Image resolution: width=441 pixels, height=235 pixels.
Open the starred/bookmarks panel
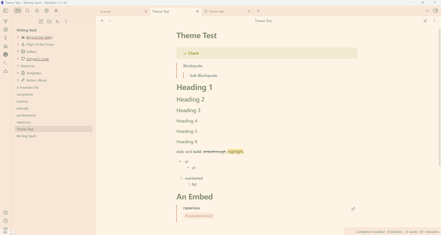coord(37,11)
